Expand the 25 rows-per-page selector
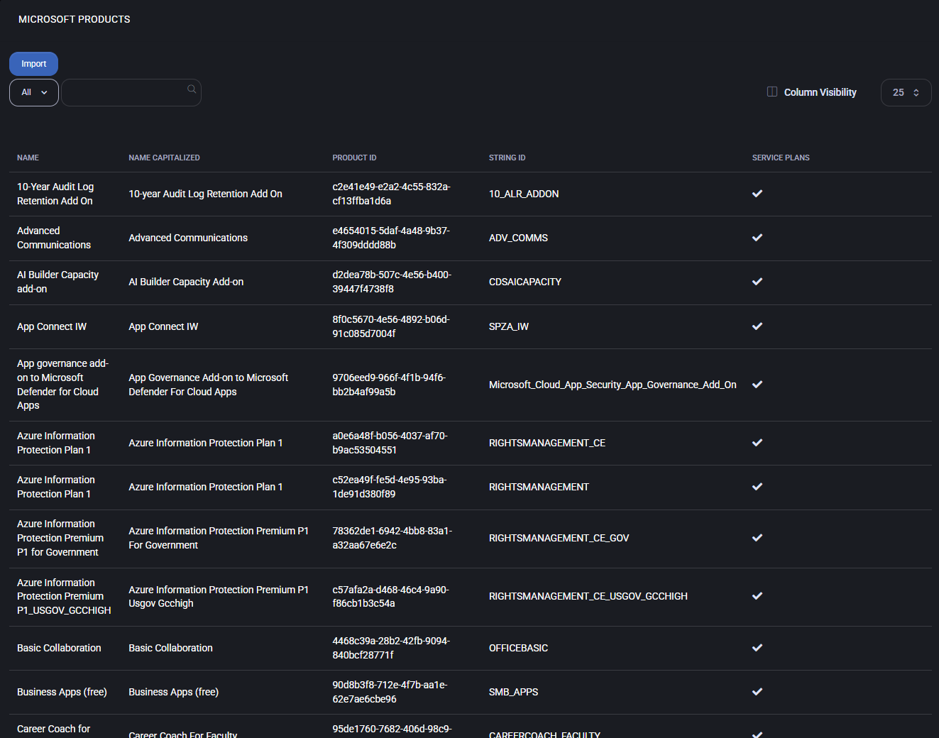939x738 pixels. click(905, 92)
